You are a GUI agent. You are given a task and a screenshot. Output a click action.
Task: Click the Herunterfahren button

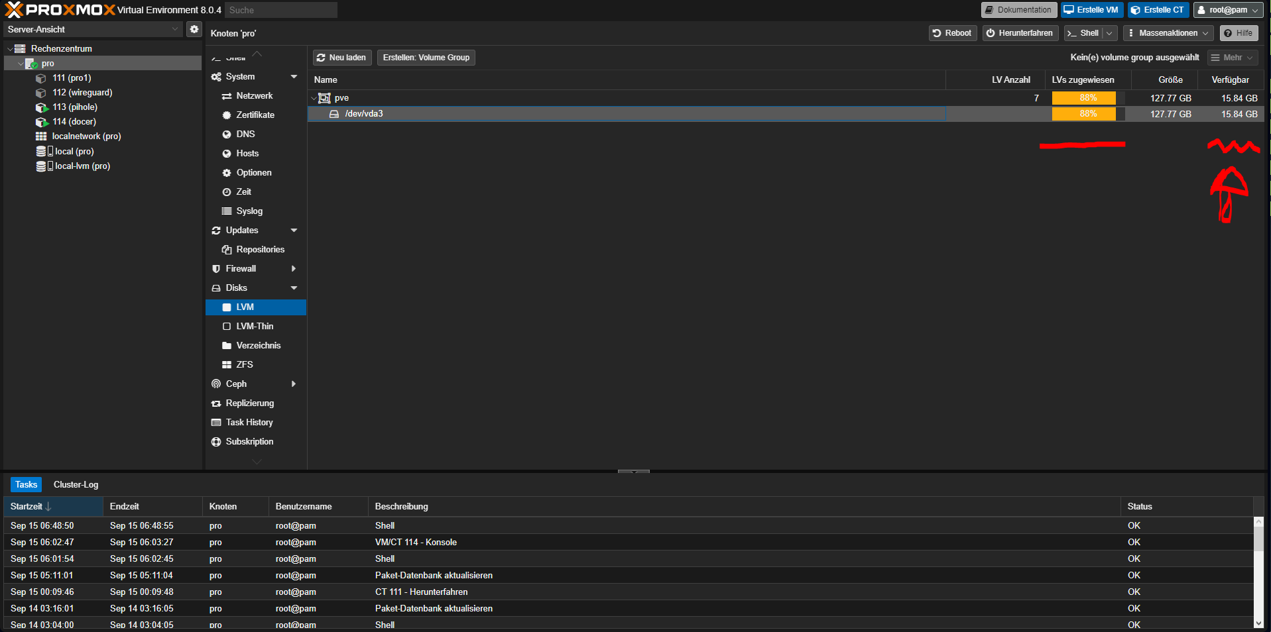(x=1020, y=33)
